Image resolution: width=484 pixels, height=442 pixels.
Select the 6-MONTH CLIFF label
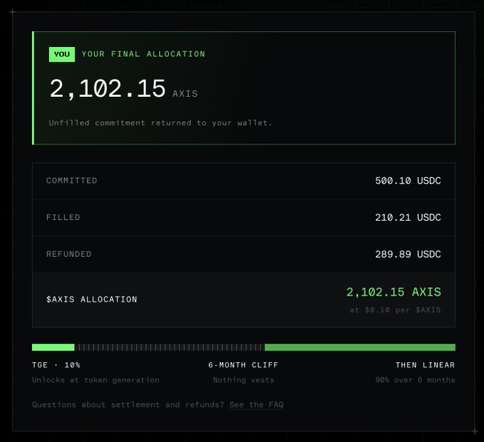[x=243, y=365]
